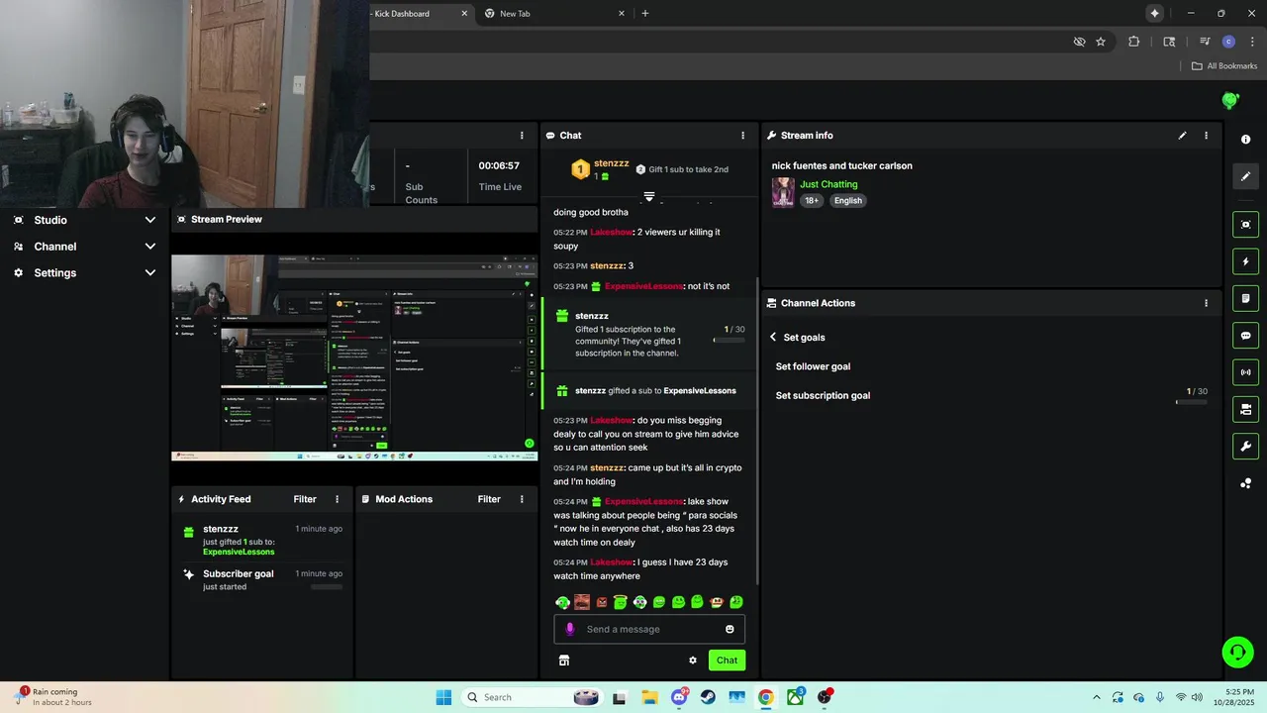This screenshot has height=713, width=1267.
Task: Open the Stream info three-dot menu
Action: coord(1206,136)
